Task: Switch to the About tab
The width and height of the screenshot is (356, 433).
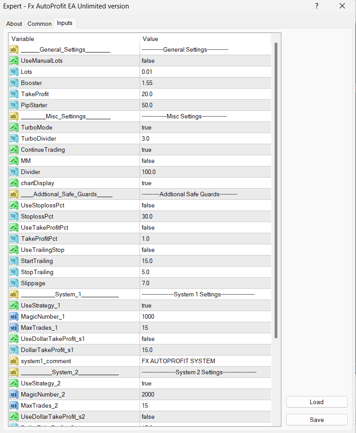Action: (x=14, y=24)
